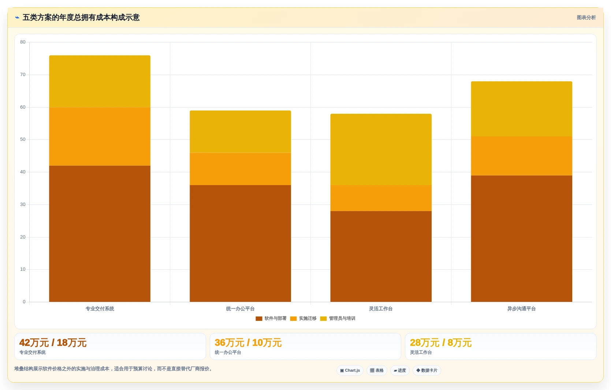Screen dimensions: 611x390
Task: Click the 灵活工作台 orange bar segment
Action: (381, 198)
